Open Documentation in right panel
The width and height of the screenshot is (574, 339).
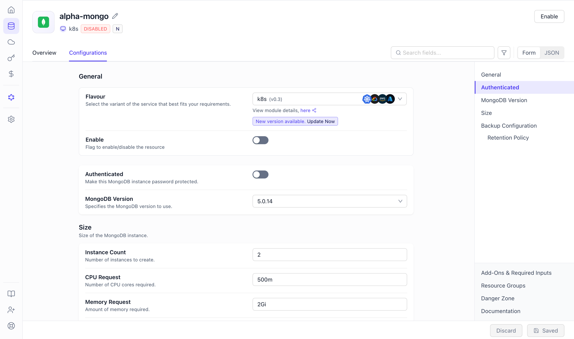[501, 311]
